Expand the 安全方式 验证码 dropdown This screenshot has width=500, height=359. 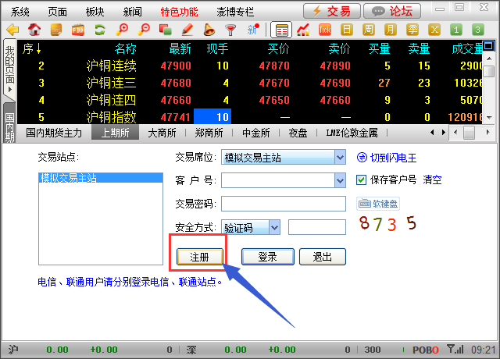pyautogui.click(x=273, y=227)
